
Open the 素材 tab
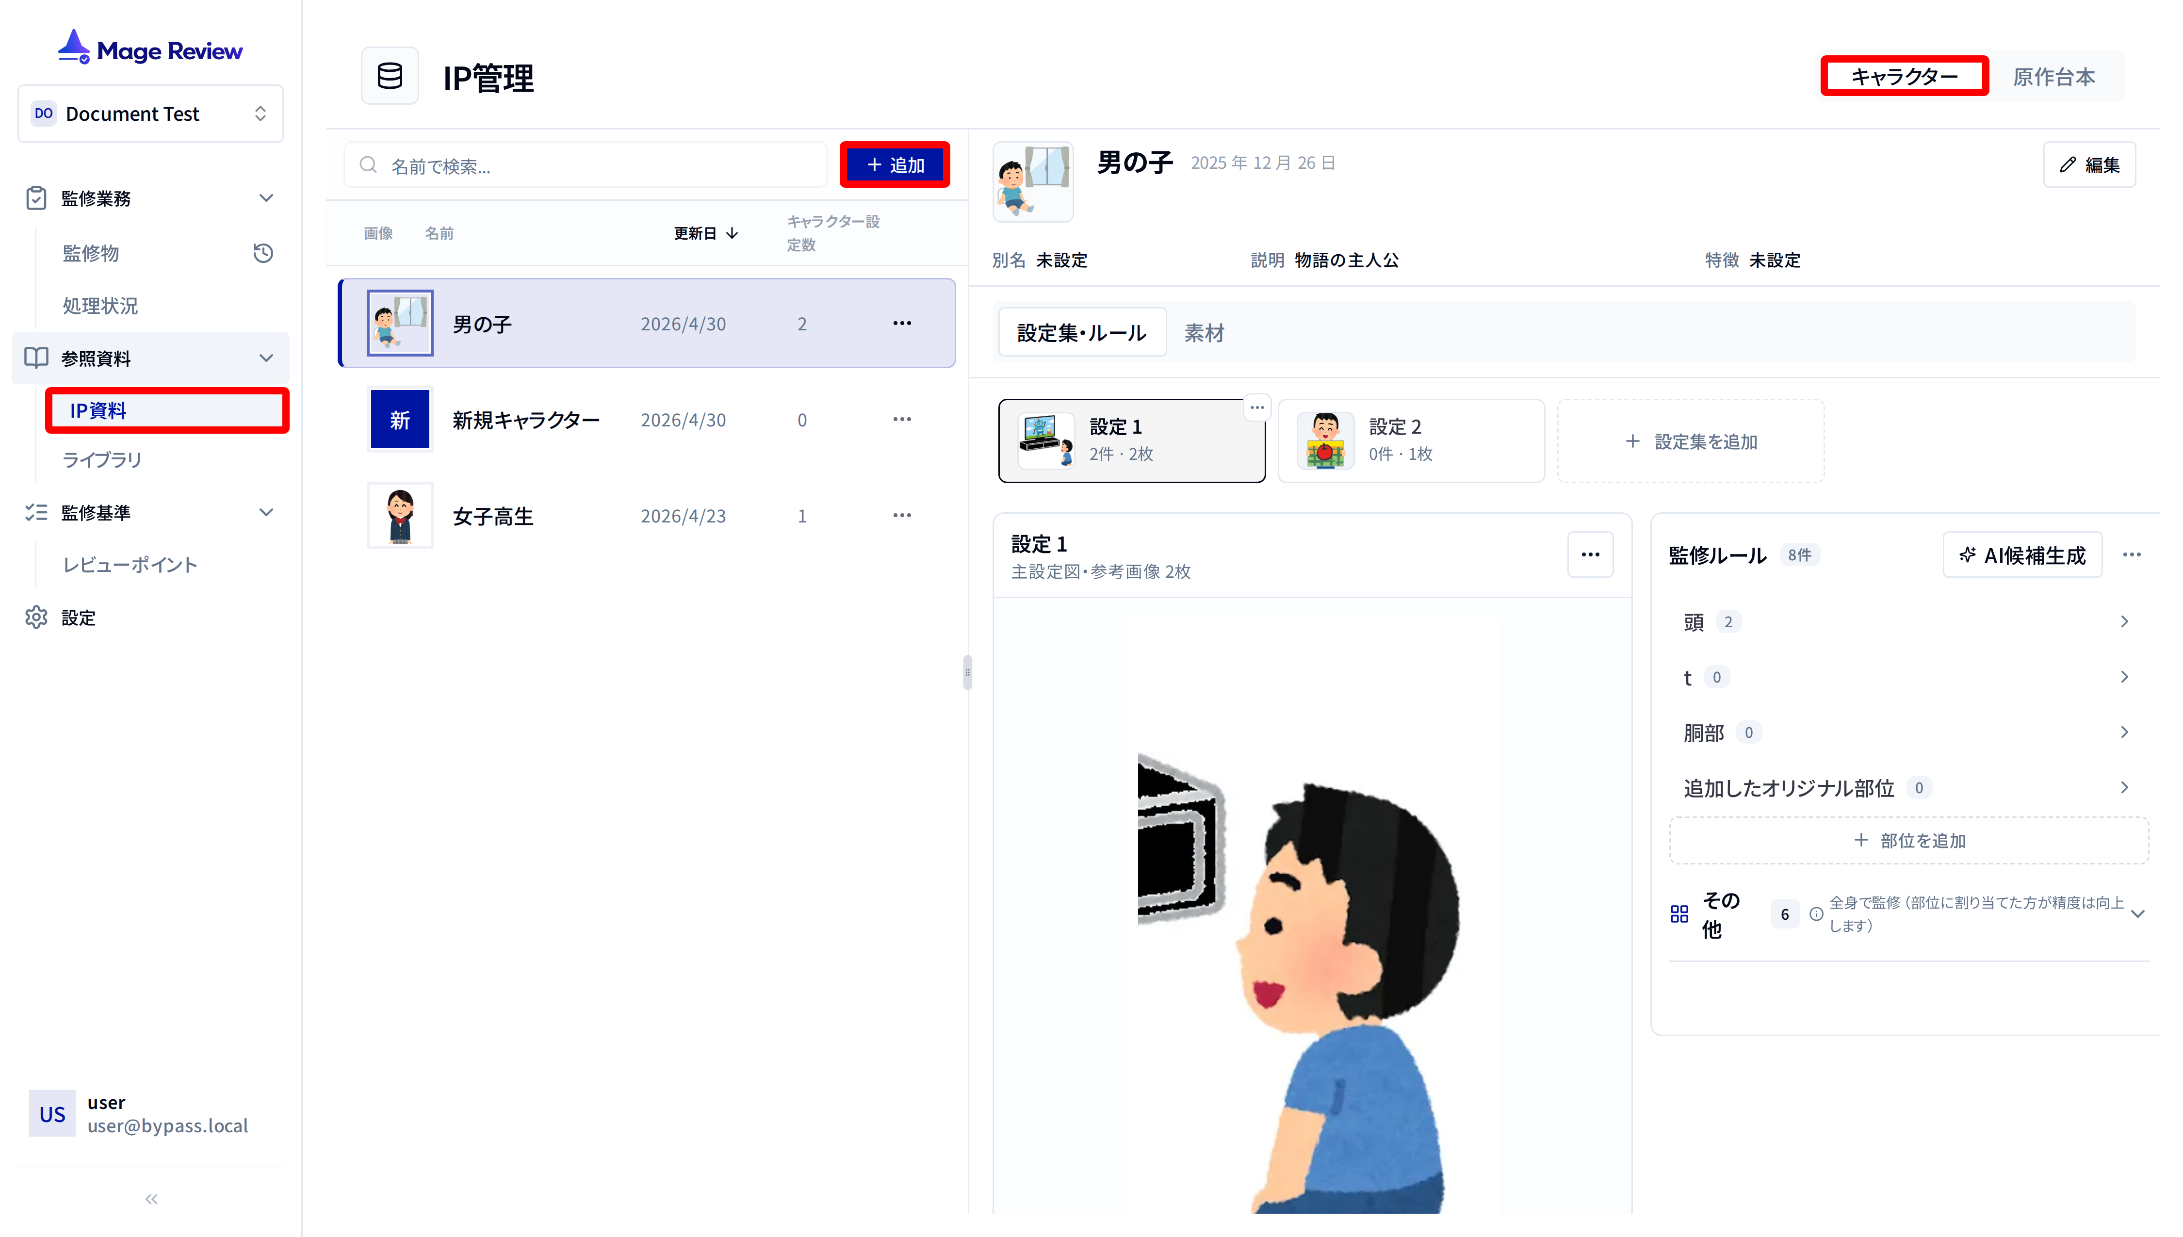click(x=1205, y=333)
